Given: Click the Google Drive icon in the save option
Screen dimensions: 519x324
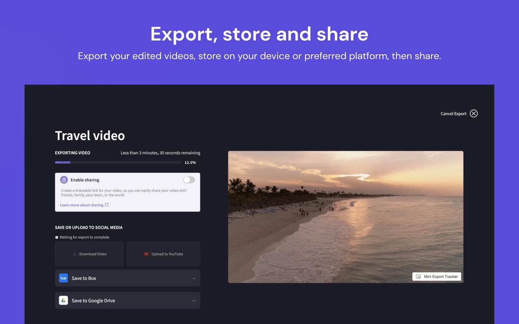Looking at the screenshot, I should (x=63, y=301).
